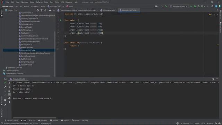Image resolution: width=222 pixels, height=125 pixels.
Task: Open run configuration wrench in Run panel
Action: [5, 86]
